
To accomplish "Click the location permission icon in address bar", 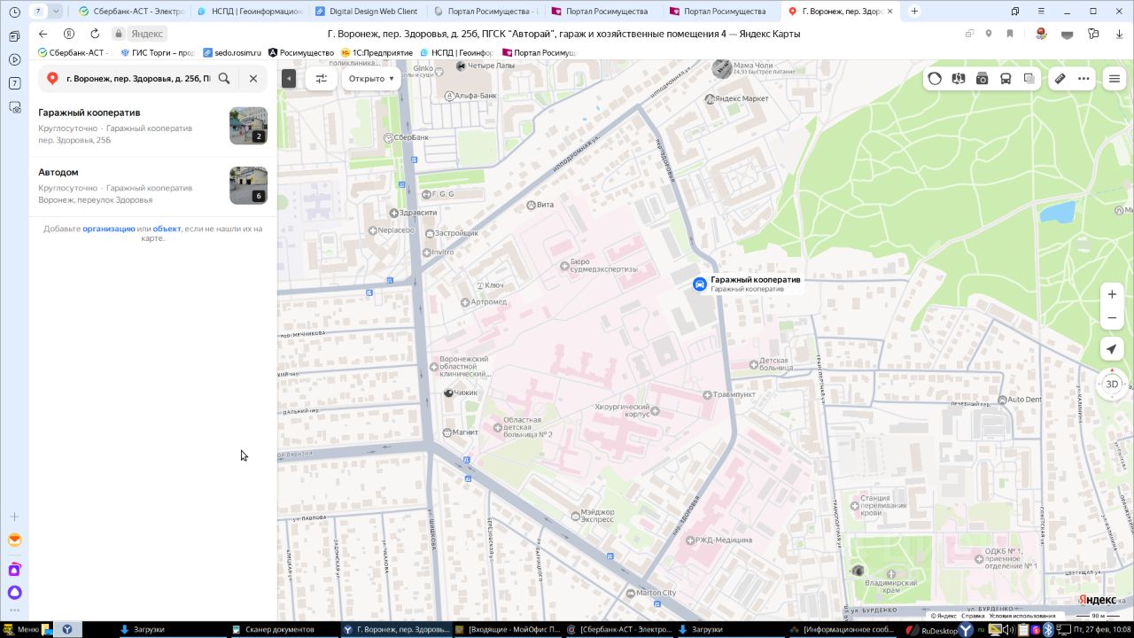I will (x=989, y=34).
